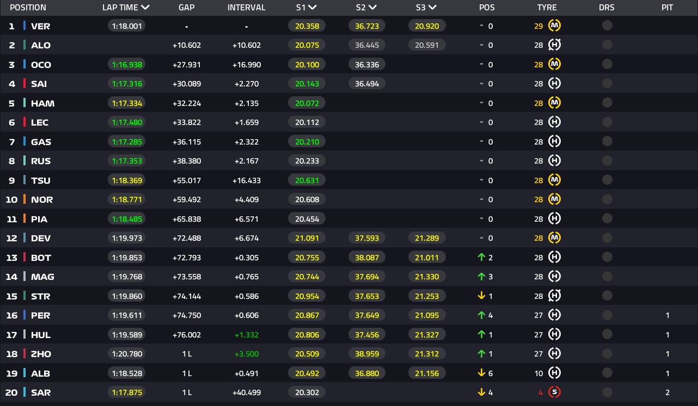Viewport: 698px width, 406px height.
Task: Click Verstappen's medium tyre icon
Action: pos(554,26)
